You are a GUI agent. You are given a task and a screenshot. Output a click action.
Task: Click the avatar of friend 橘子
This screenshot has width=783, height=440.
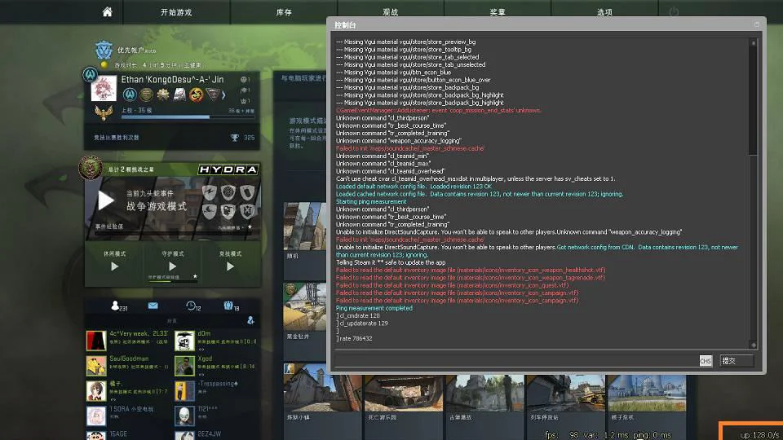pyautogui.click(x=96, y=391)
